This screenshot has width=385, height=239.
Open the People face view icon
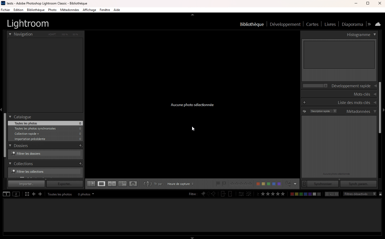pyautogui.click(x=133, y=184)
